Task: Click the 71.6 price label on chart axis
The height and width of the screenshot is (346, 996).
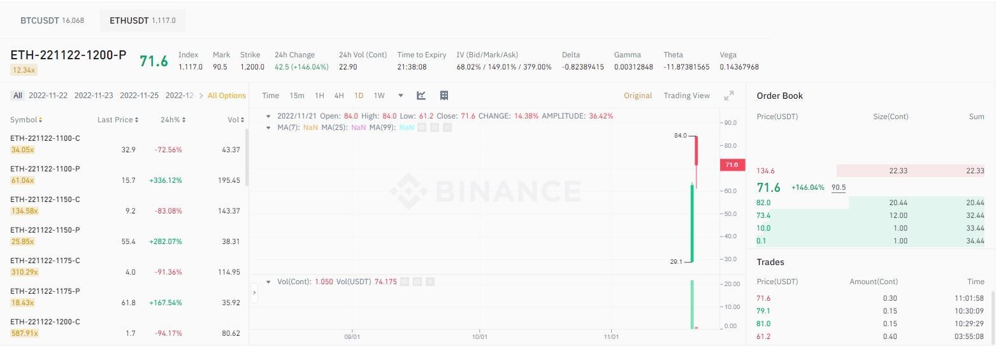Action: pos(731,165)
